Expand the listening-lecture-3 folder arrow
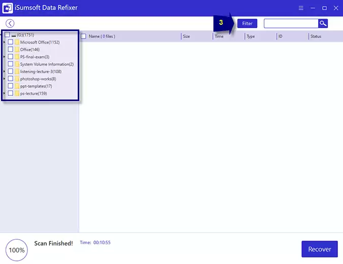 (5, 72)
